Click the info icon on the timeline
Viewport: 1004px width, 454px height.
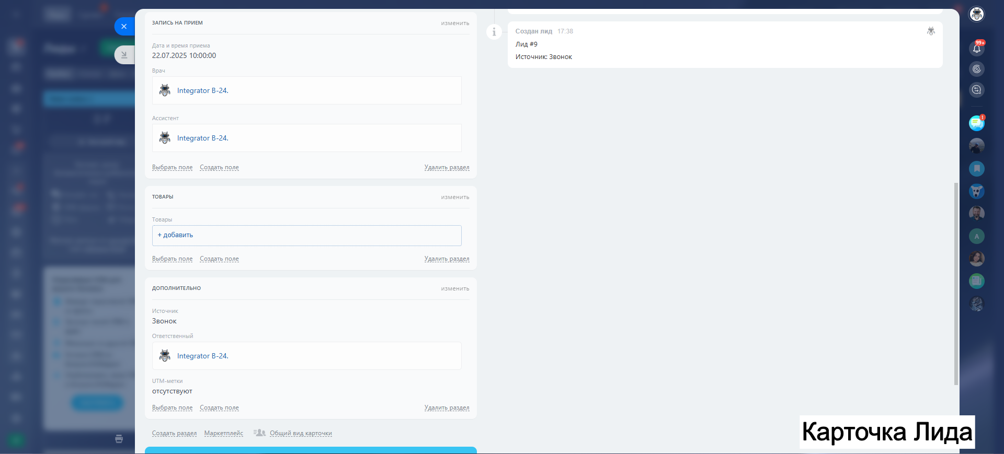click(494, 32)
